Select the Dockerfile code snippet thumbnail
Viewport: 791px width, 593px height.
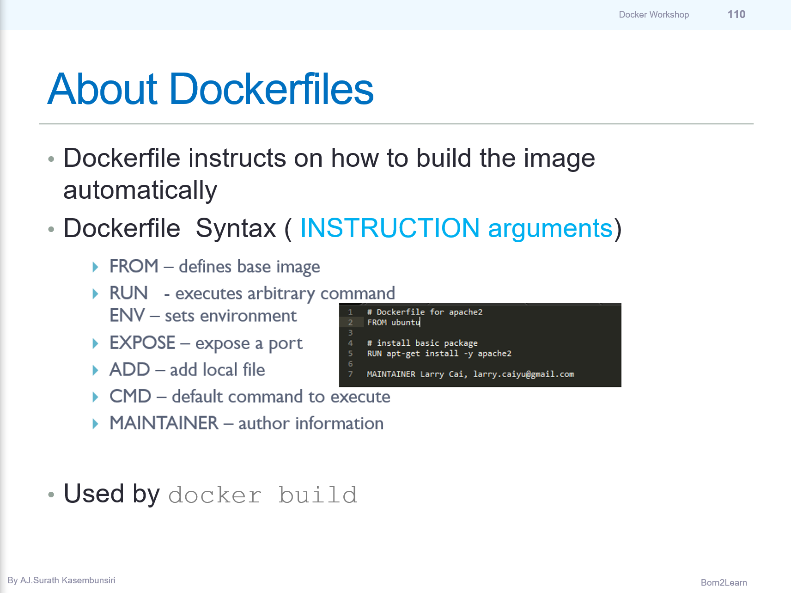(481, 345)
